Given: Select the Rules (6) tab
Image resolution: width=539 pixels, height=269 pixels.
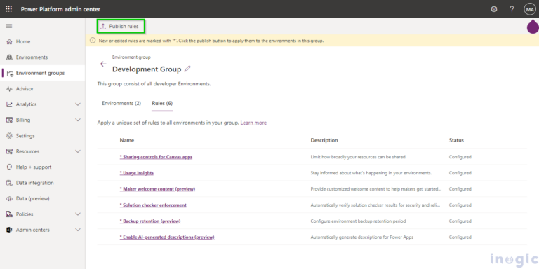Looking at the screenshot, I should click(162, 103).
